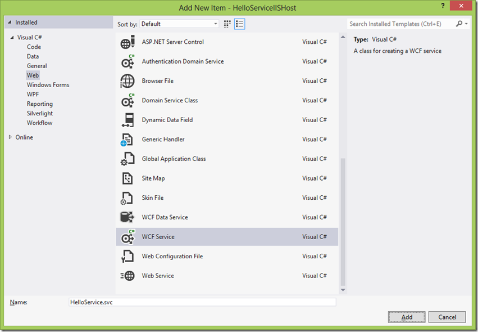Image resolution: width=478 pixels, height=332 pixels.
Task: Click the Web Service globe icon
Action: pyautogui.click(x=128, y=276)
